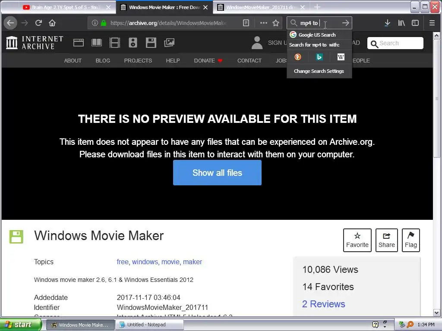This screenshot has width=442, height=331.
Task: Open the Web archive icon
Action: pos(79,43)
